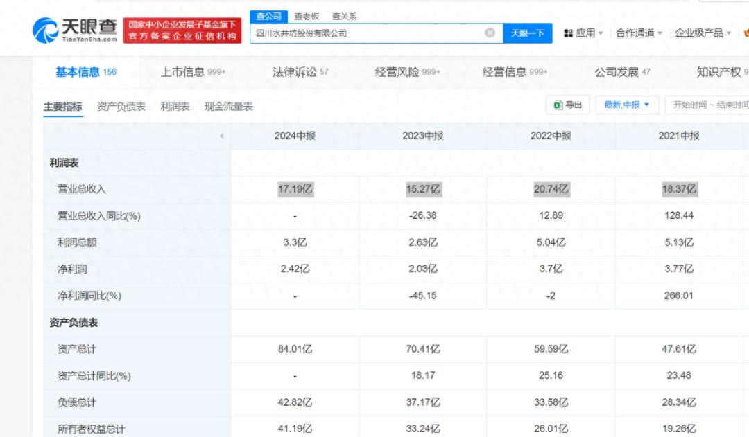
Task: Click the highlighted 20.74亿 revenue cell
Action: (x=551, y=189)
